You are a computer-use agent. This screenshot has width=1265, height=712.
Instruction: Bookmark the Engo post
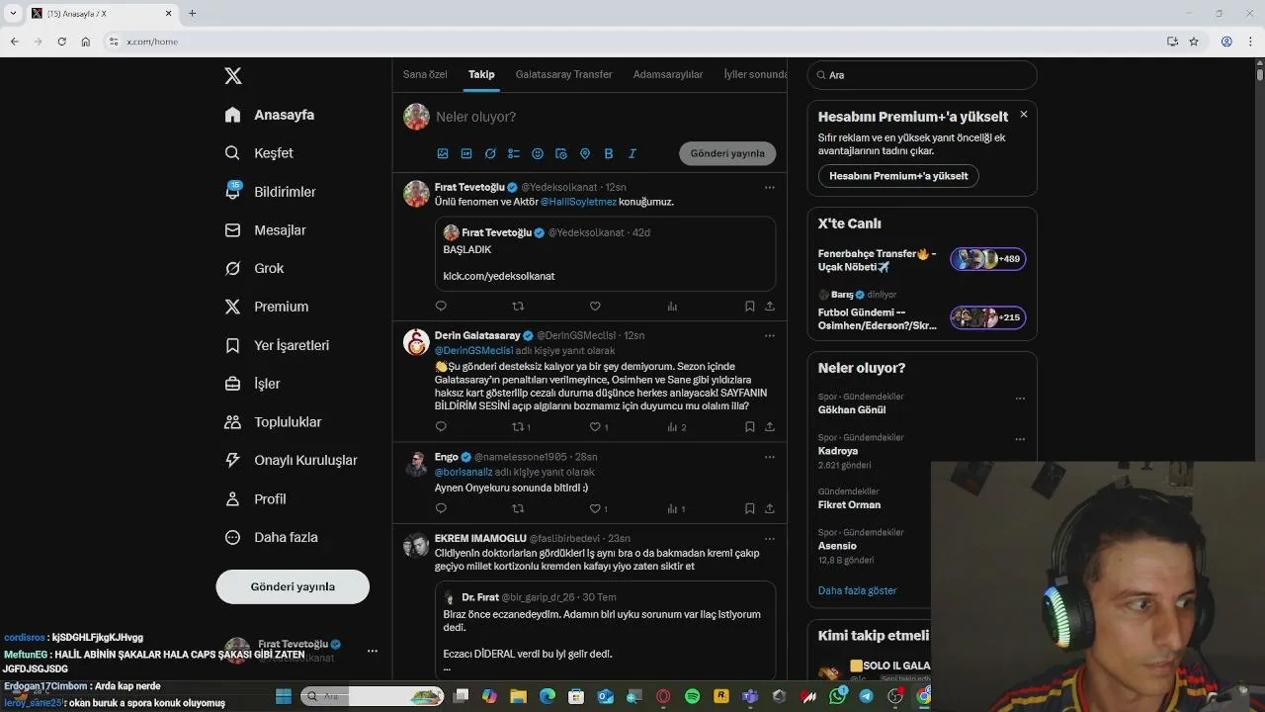tap(750, 508)
